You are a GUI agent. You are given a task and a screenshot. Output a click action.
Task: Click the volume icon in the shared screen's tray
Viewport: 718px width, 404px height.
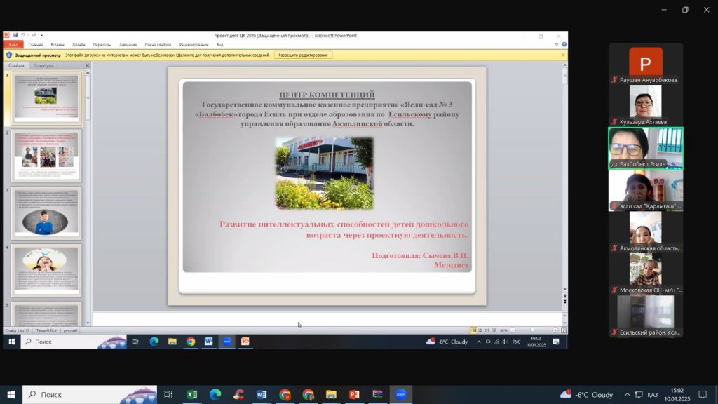click(505, 342)
